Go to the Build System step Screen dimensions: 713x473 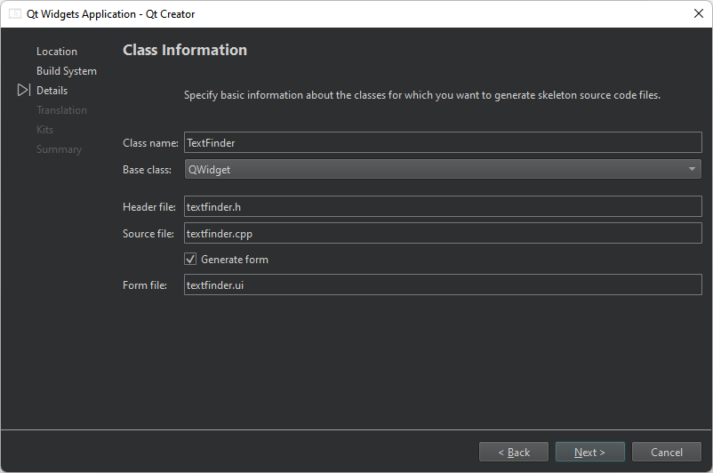coord(67,71)
